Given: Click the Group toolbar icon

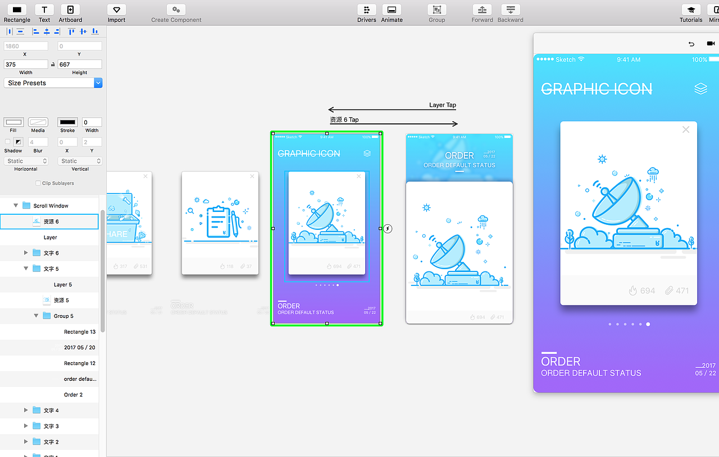Looking at the screenshot, I should coord(436,10).
